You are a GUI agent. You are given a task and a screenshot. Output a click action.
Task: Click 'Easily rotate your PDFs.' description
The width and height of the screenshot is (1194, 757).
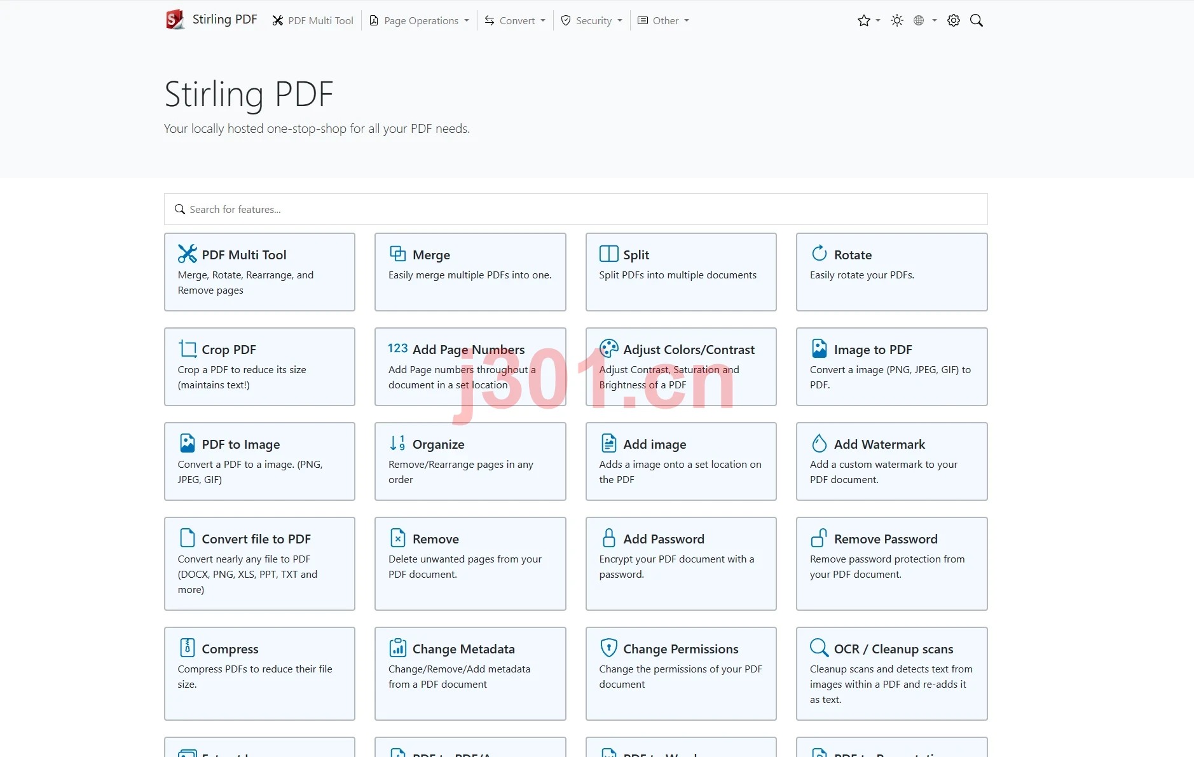click(x=862, y=275)
